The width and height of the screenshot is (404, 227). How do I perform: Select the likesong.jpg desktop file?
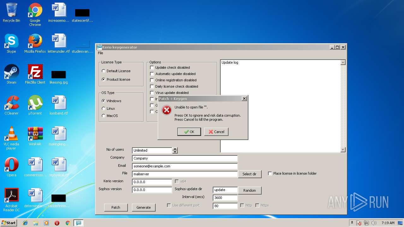tap(59, 78)
